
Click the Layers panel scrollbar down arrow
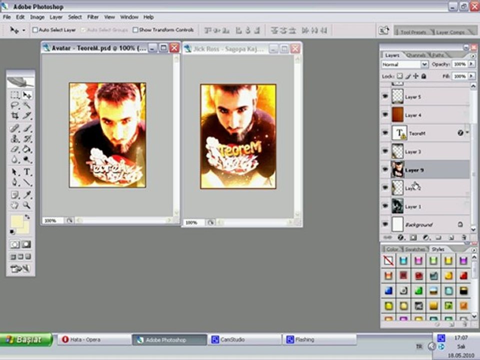(x=473, y=229)
